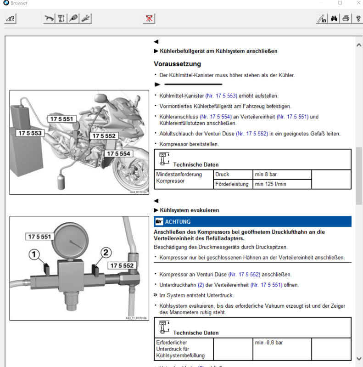Select cell 'Erforderlicher Unterdruck für Kühlsystembefüllung'

coord(184,349)
